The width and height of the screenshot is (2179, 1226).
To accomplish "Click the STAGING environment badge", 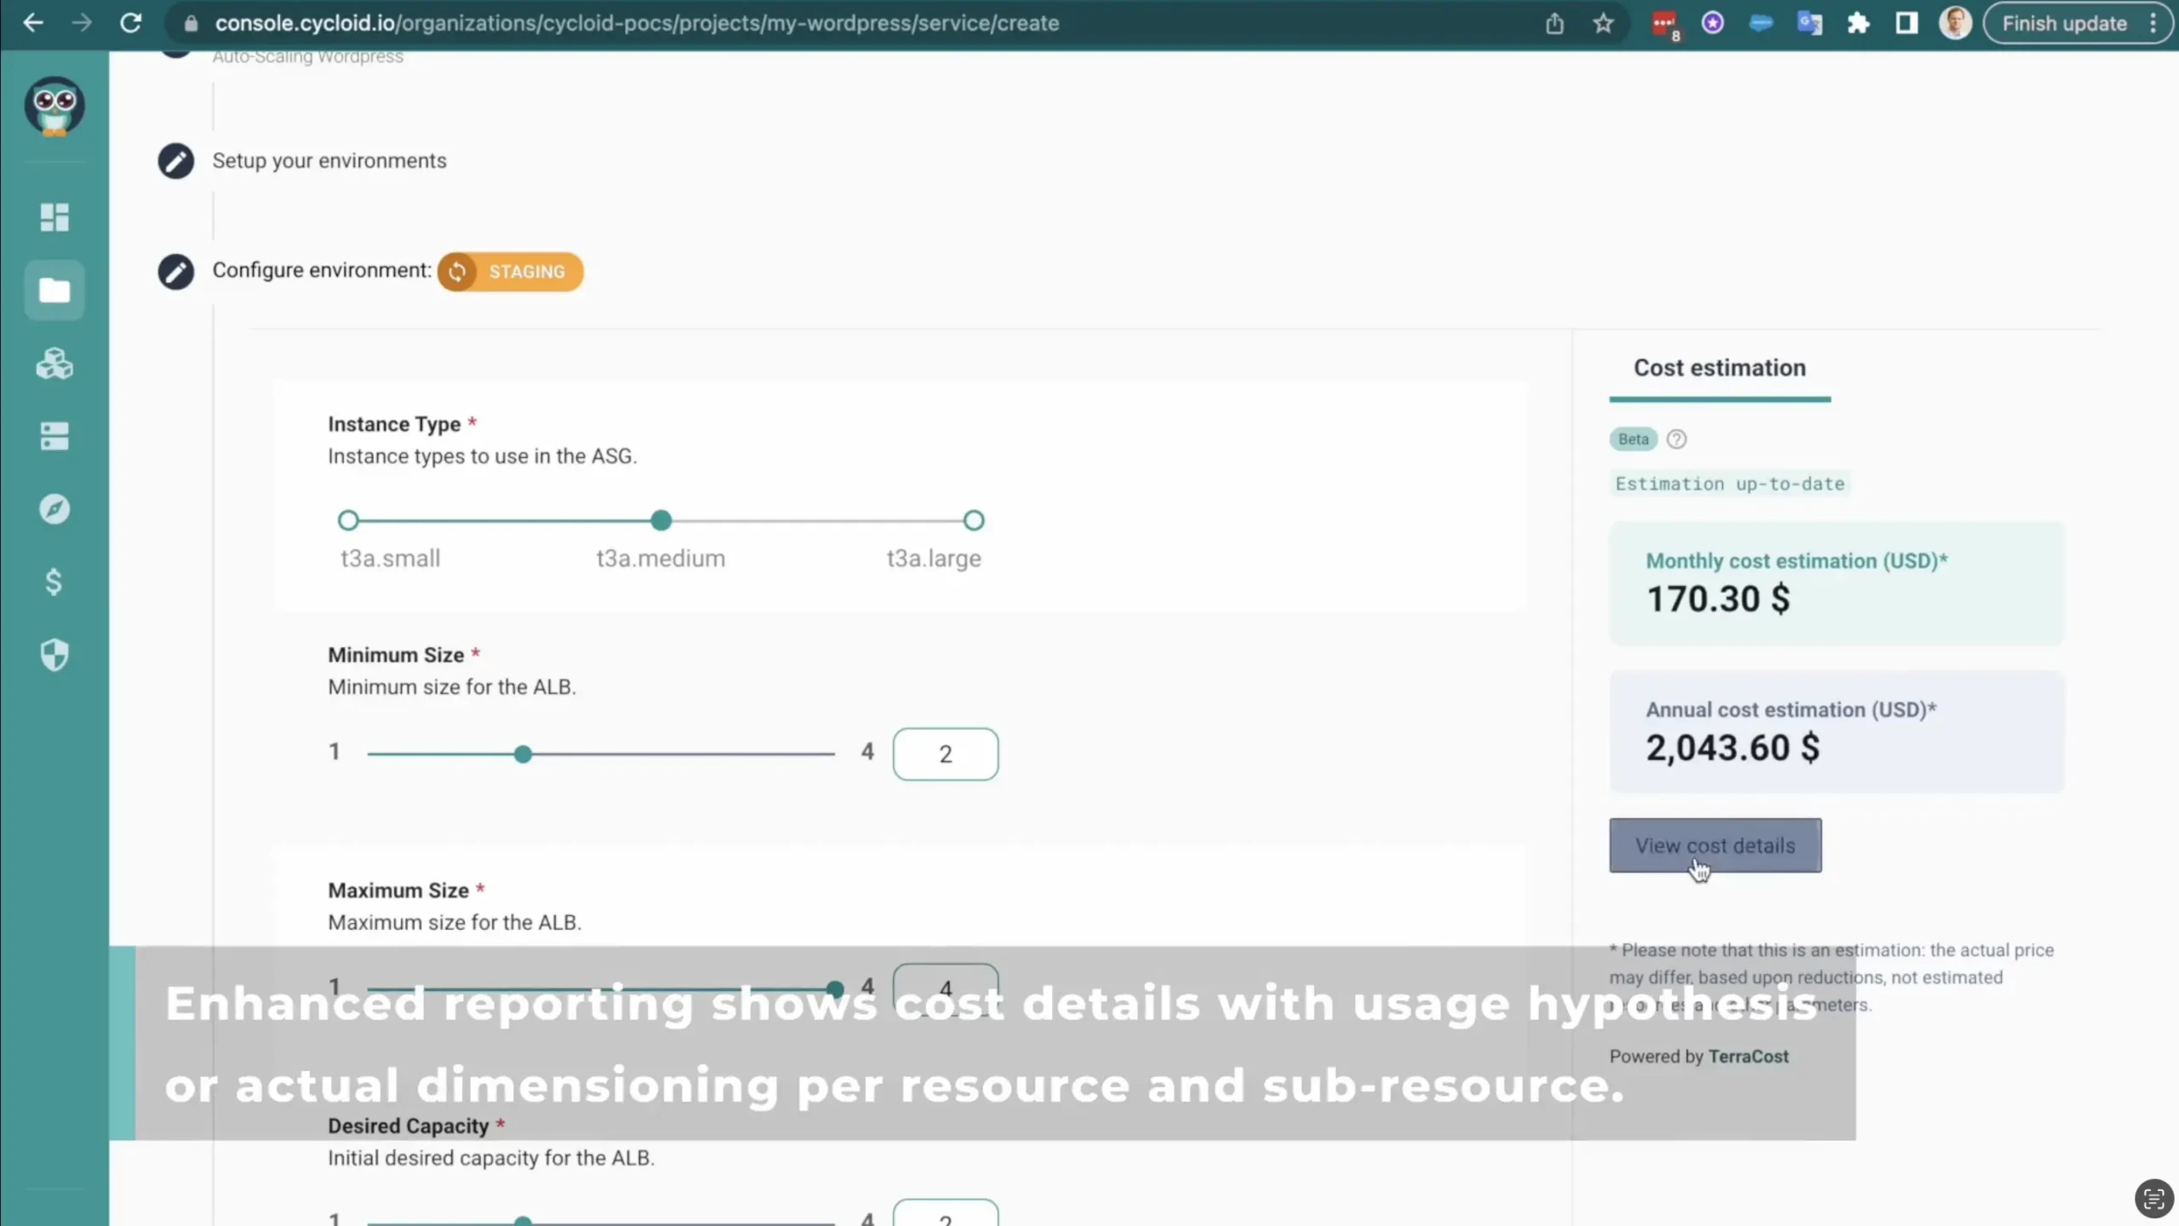I will click(511, 272).
